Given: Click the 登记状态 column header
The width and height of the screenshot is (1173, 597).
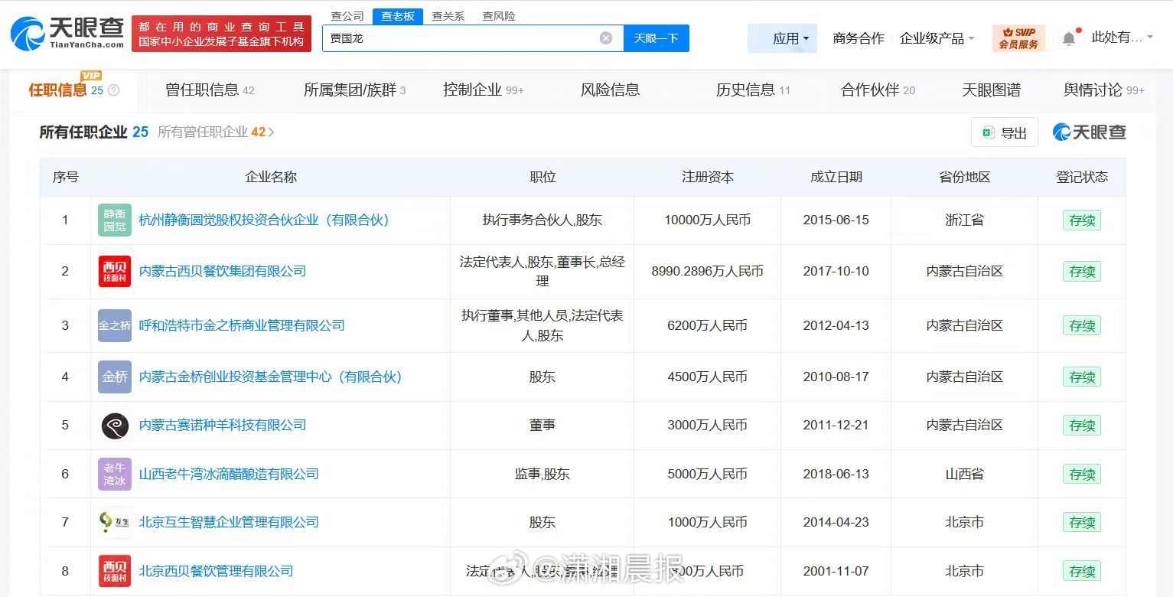Looking at the screenshot, I should (1082, 177).
